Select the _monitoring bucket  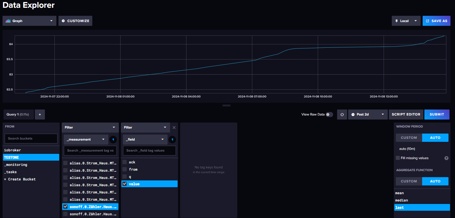point(31,165)
